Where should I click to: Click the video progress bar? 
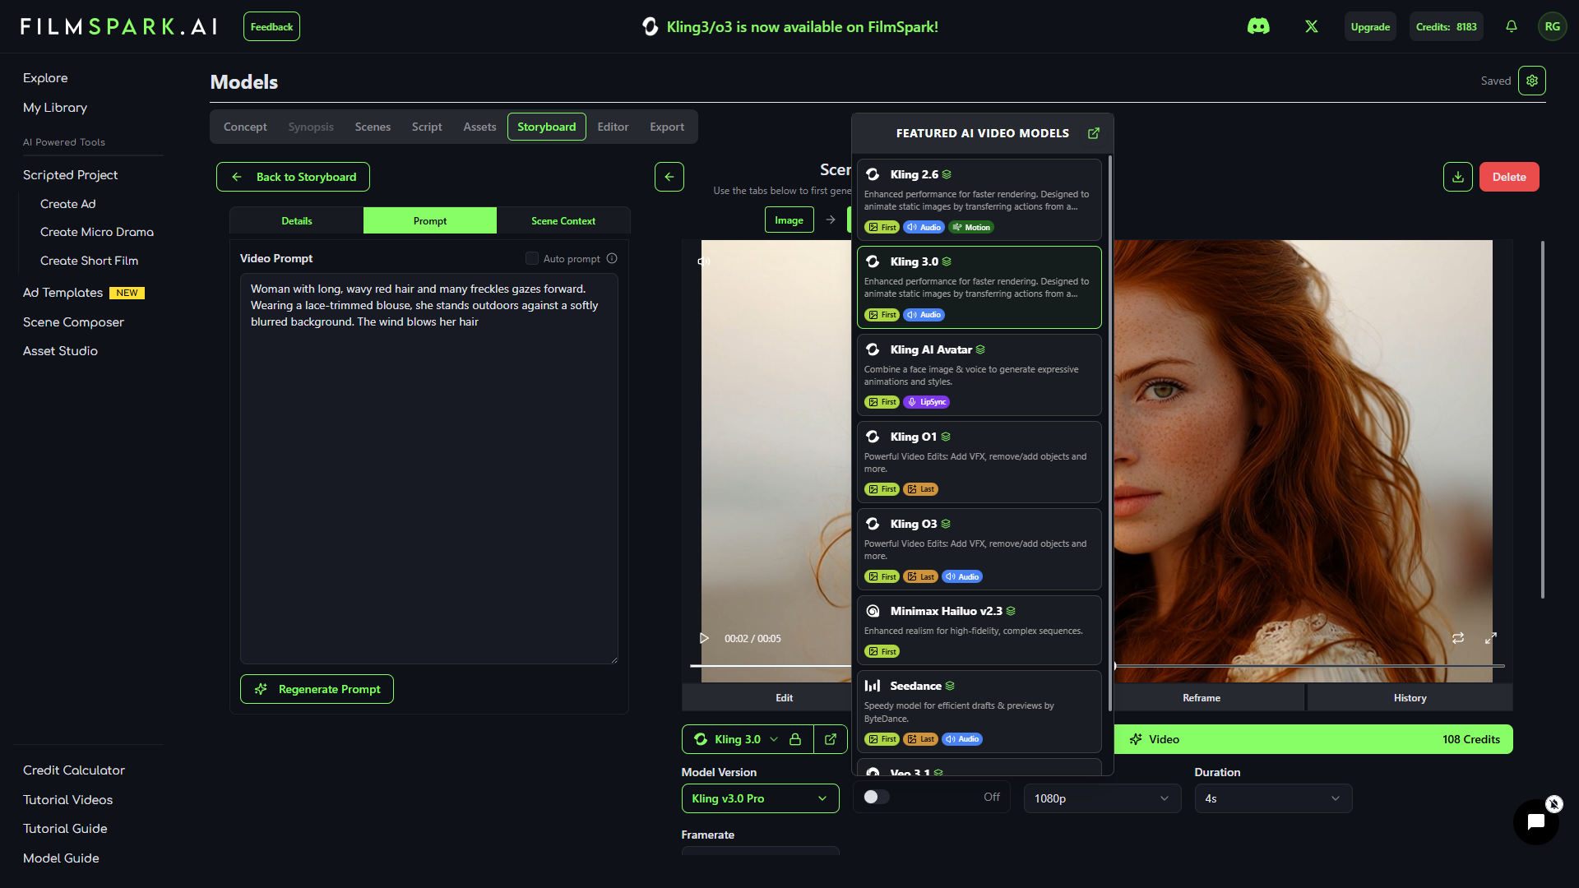pyautogui.click(x=1308, y=665)
